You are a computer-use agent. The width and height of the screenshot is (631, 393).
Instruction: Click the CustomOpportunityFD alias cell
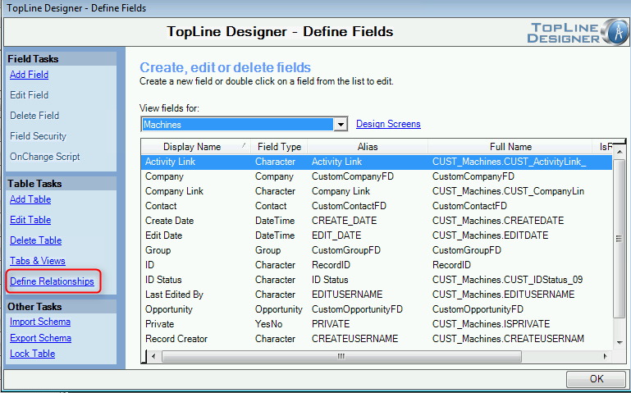click(358, 309)
